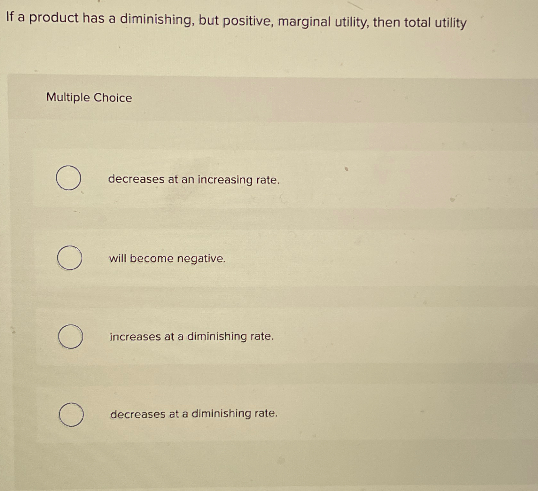
Task: Select the radio button beside "decreases at a diminishing rate"
Action: [71, 414]
